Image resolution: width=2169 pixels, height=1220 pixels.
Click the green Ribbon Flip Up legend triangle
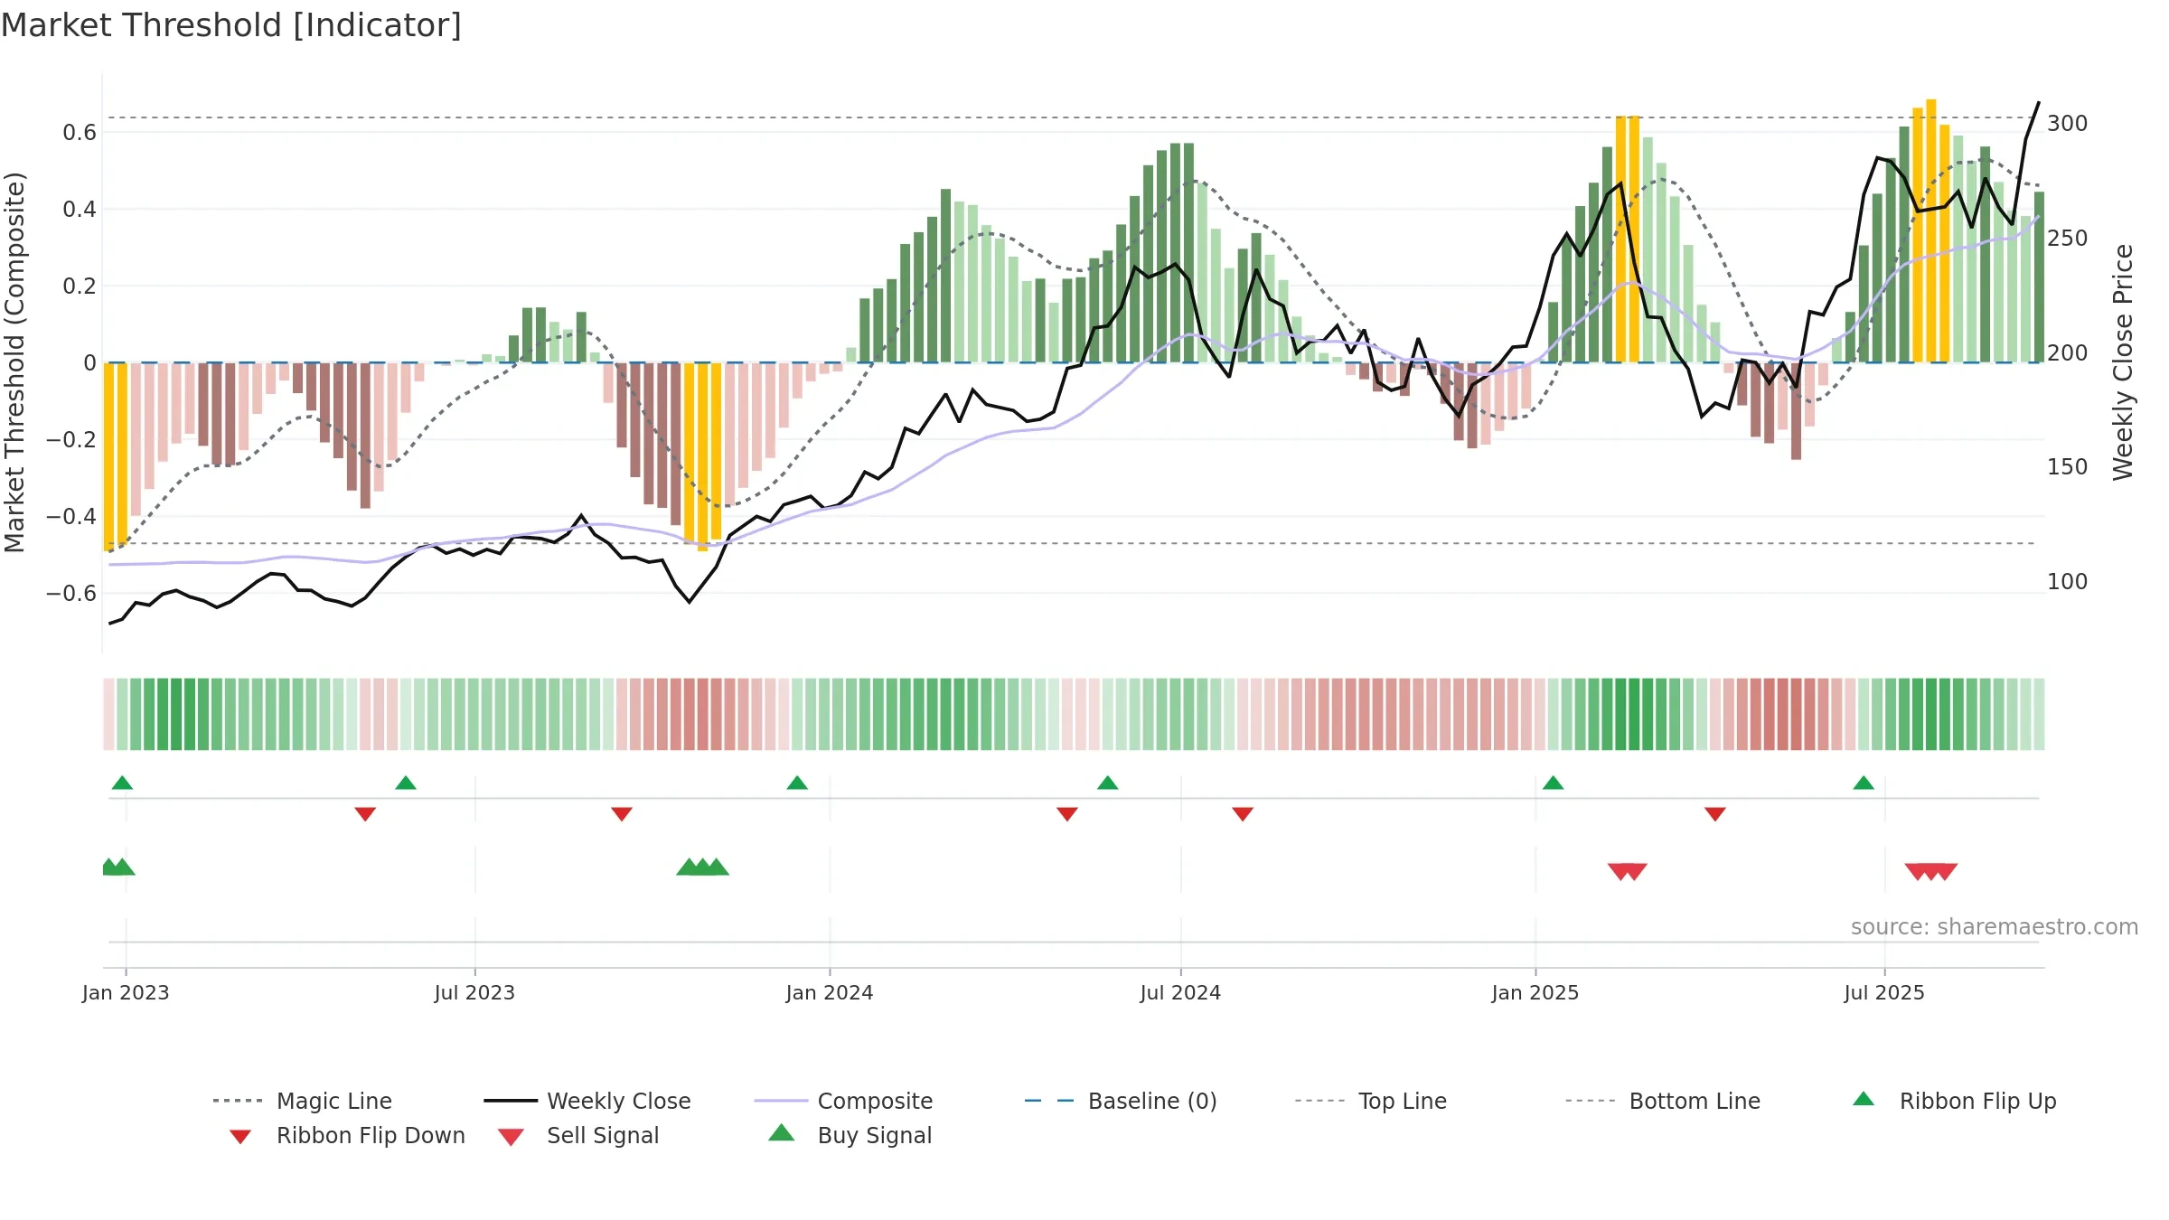coord(1864,1099)
